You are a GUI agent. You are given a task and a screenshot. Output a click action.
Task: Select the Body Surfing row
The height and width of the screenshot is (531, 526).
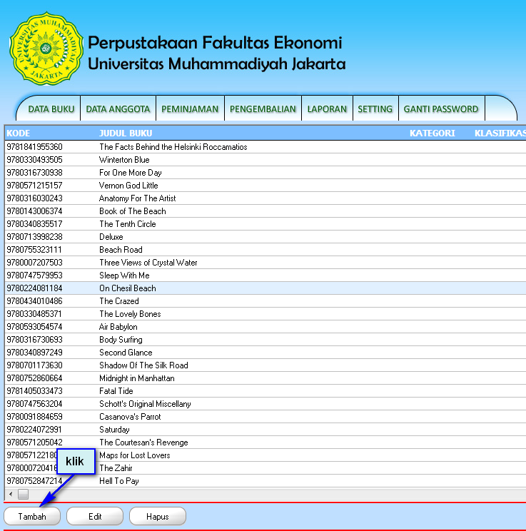pyautogui.click(x=265, y=340)
